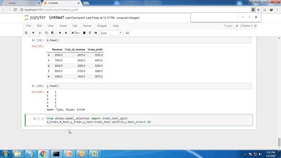Copy selected cells icon
This screenshot has width=281, height=158.
tap(47, 33)
